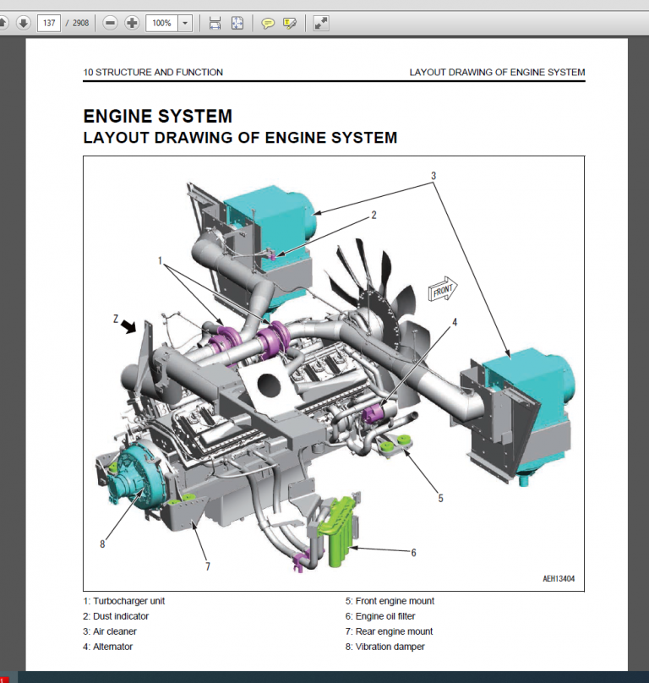Screen dimensions: 649x683
Task: Add a sticky note comment
Action: pyautogui.click(x=268, y=23)
